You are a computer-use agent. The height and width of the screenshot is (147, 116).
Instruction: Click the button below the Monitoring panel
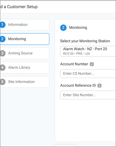65,146
